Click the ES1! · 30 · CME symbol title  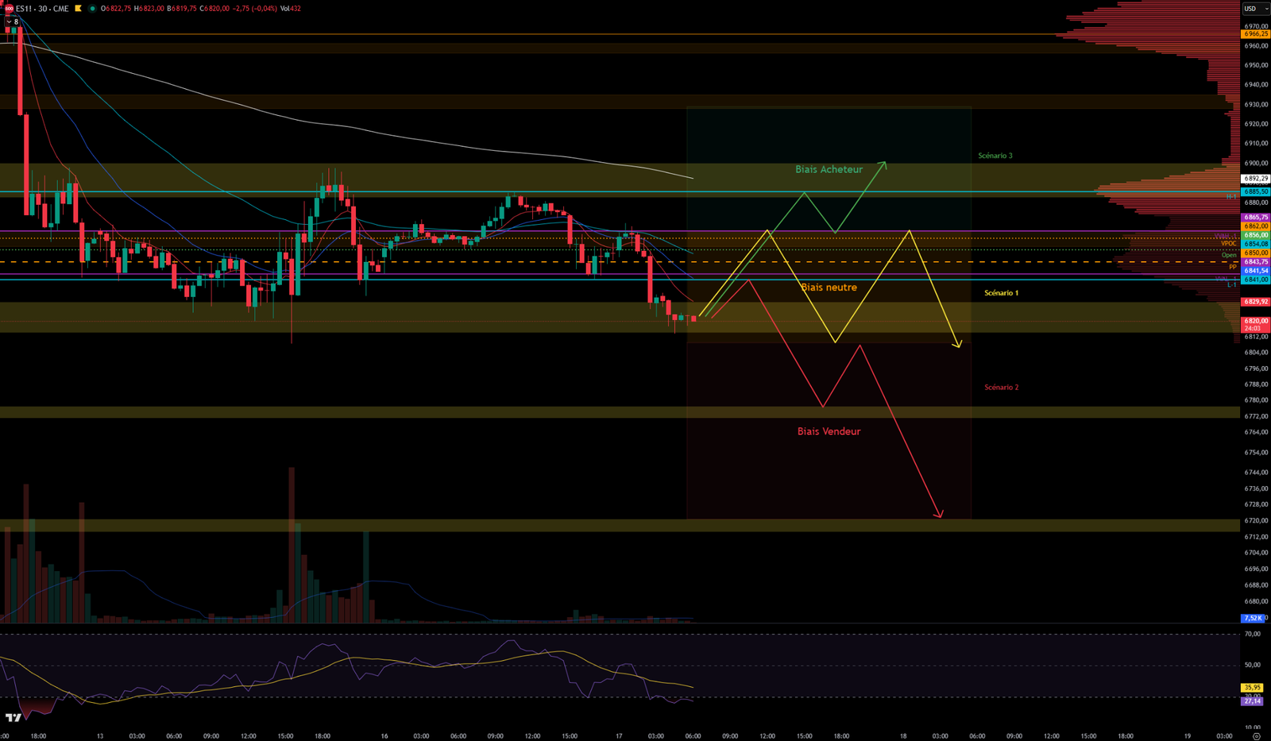[x=42, y=9]
